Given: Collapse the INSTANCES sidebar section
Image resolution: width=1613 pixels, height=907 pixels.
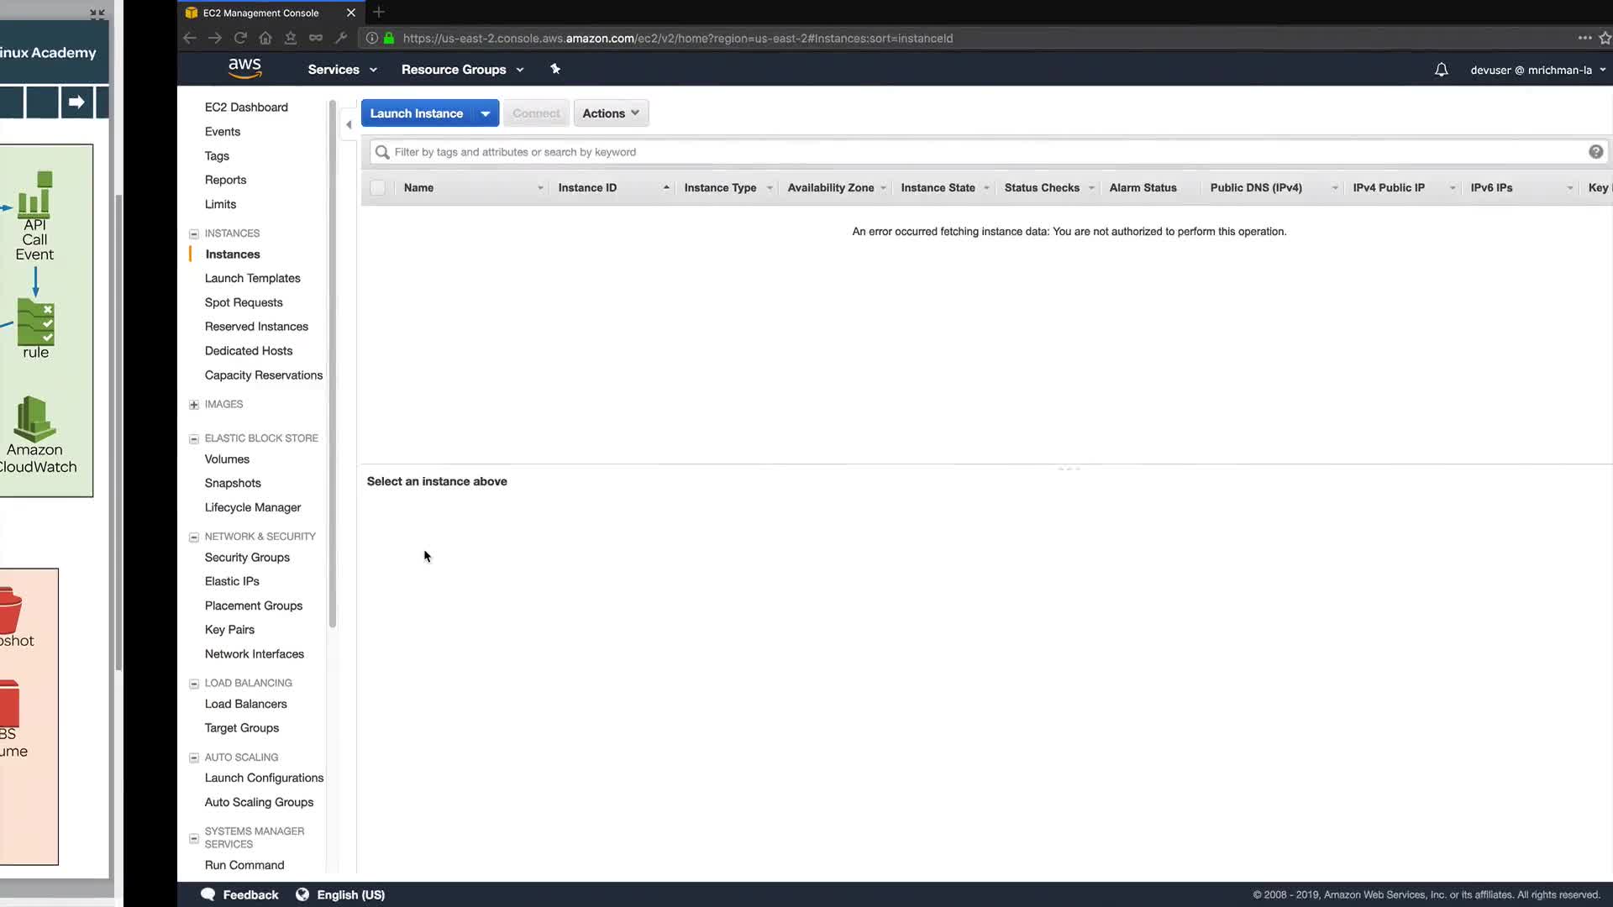Looking at the screenshot, I should 194,233.
